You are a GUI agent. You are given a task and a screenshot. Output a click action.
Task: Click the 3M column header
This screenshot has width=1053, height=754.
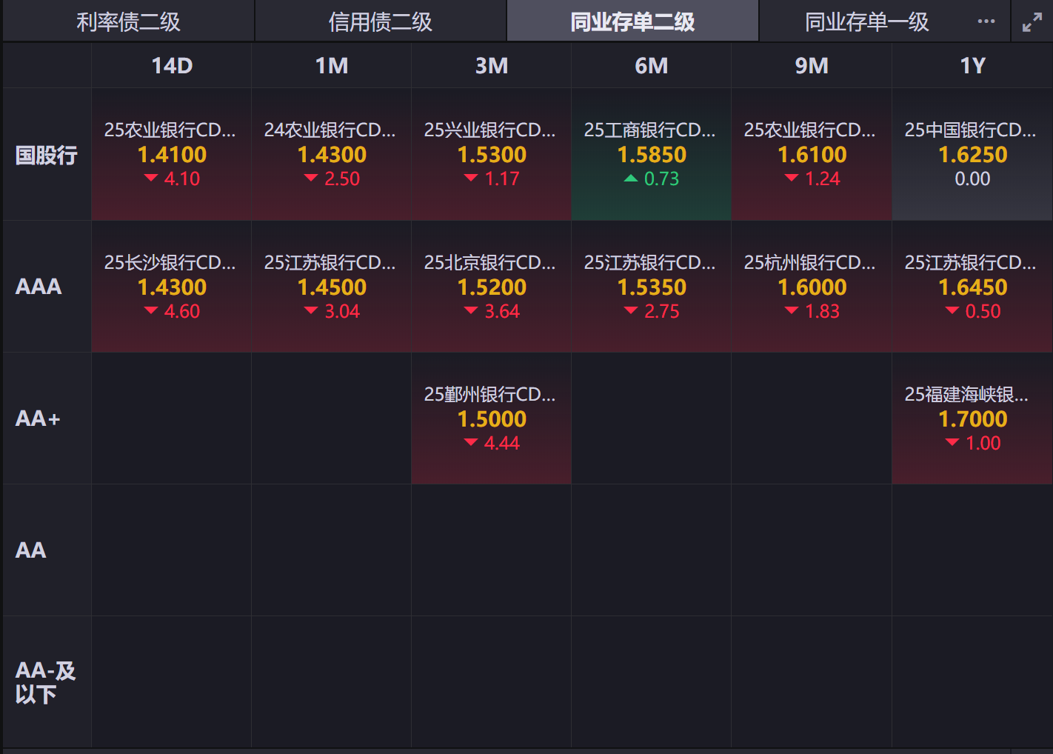[492, 66]
